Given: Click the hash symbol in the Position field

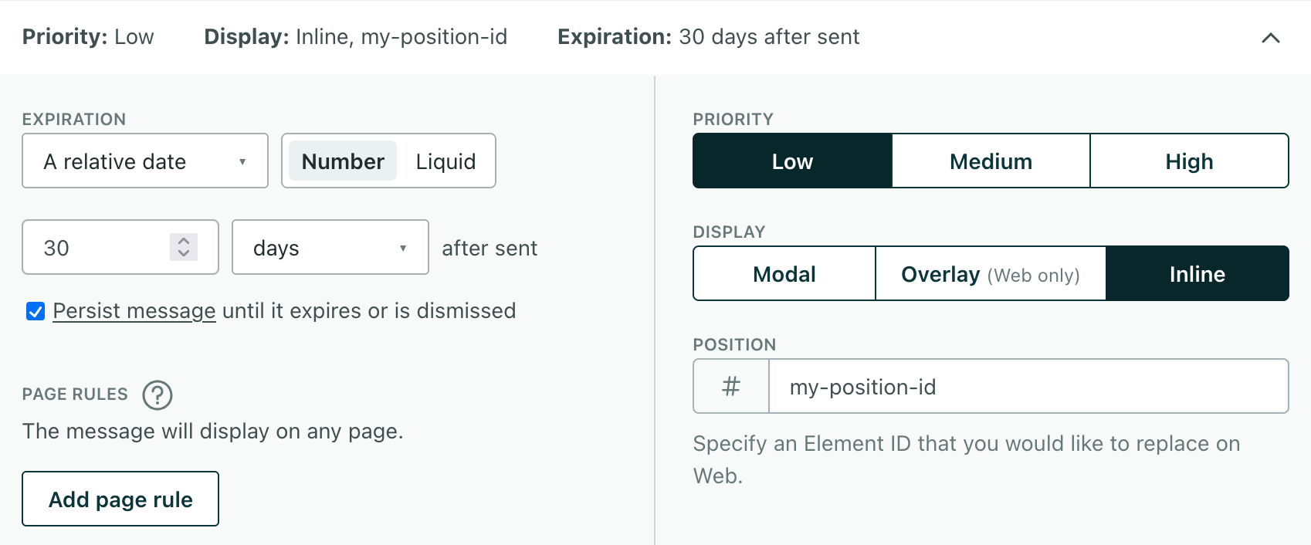Looking at the screenshot, I should (731, 386).
